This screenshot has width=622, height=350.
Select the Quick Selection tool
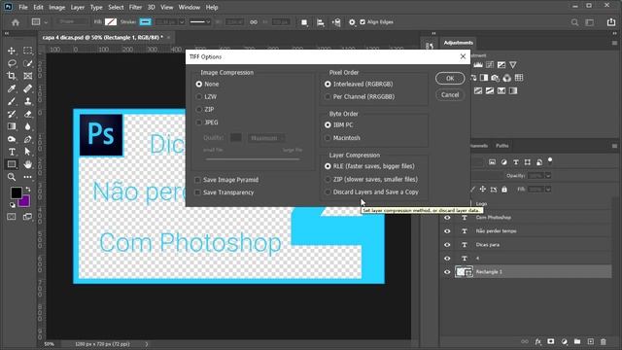[x=28, y=63]
